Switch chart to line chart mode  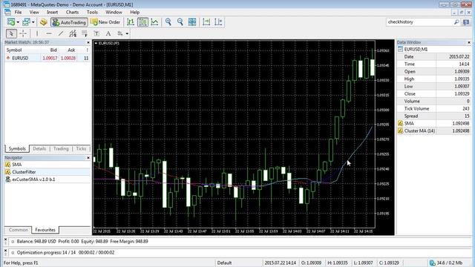154,22
